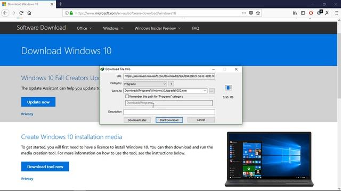Expand the Save As path dropdown
Image resolution: width=341 pixels, height=191 pixels.
205,91
